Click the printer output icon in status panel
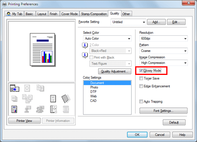The width and height of the screenshot is (197, 142). [x=15, y=88]
